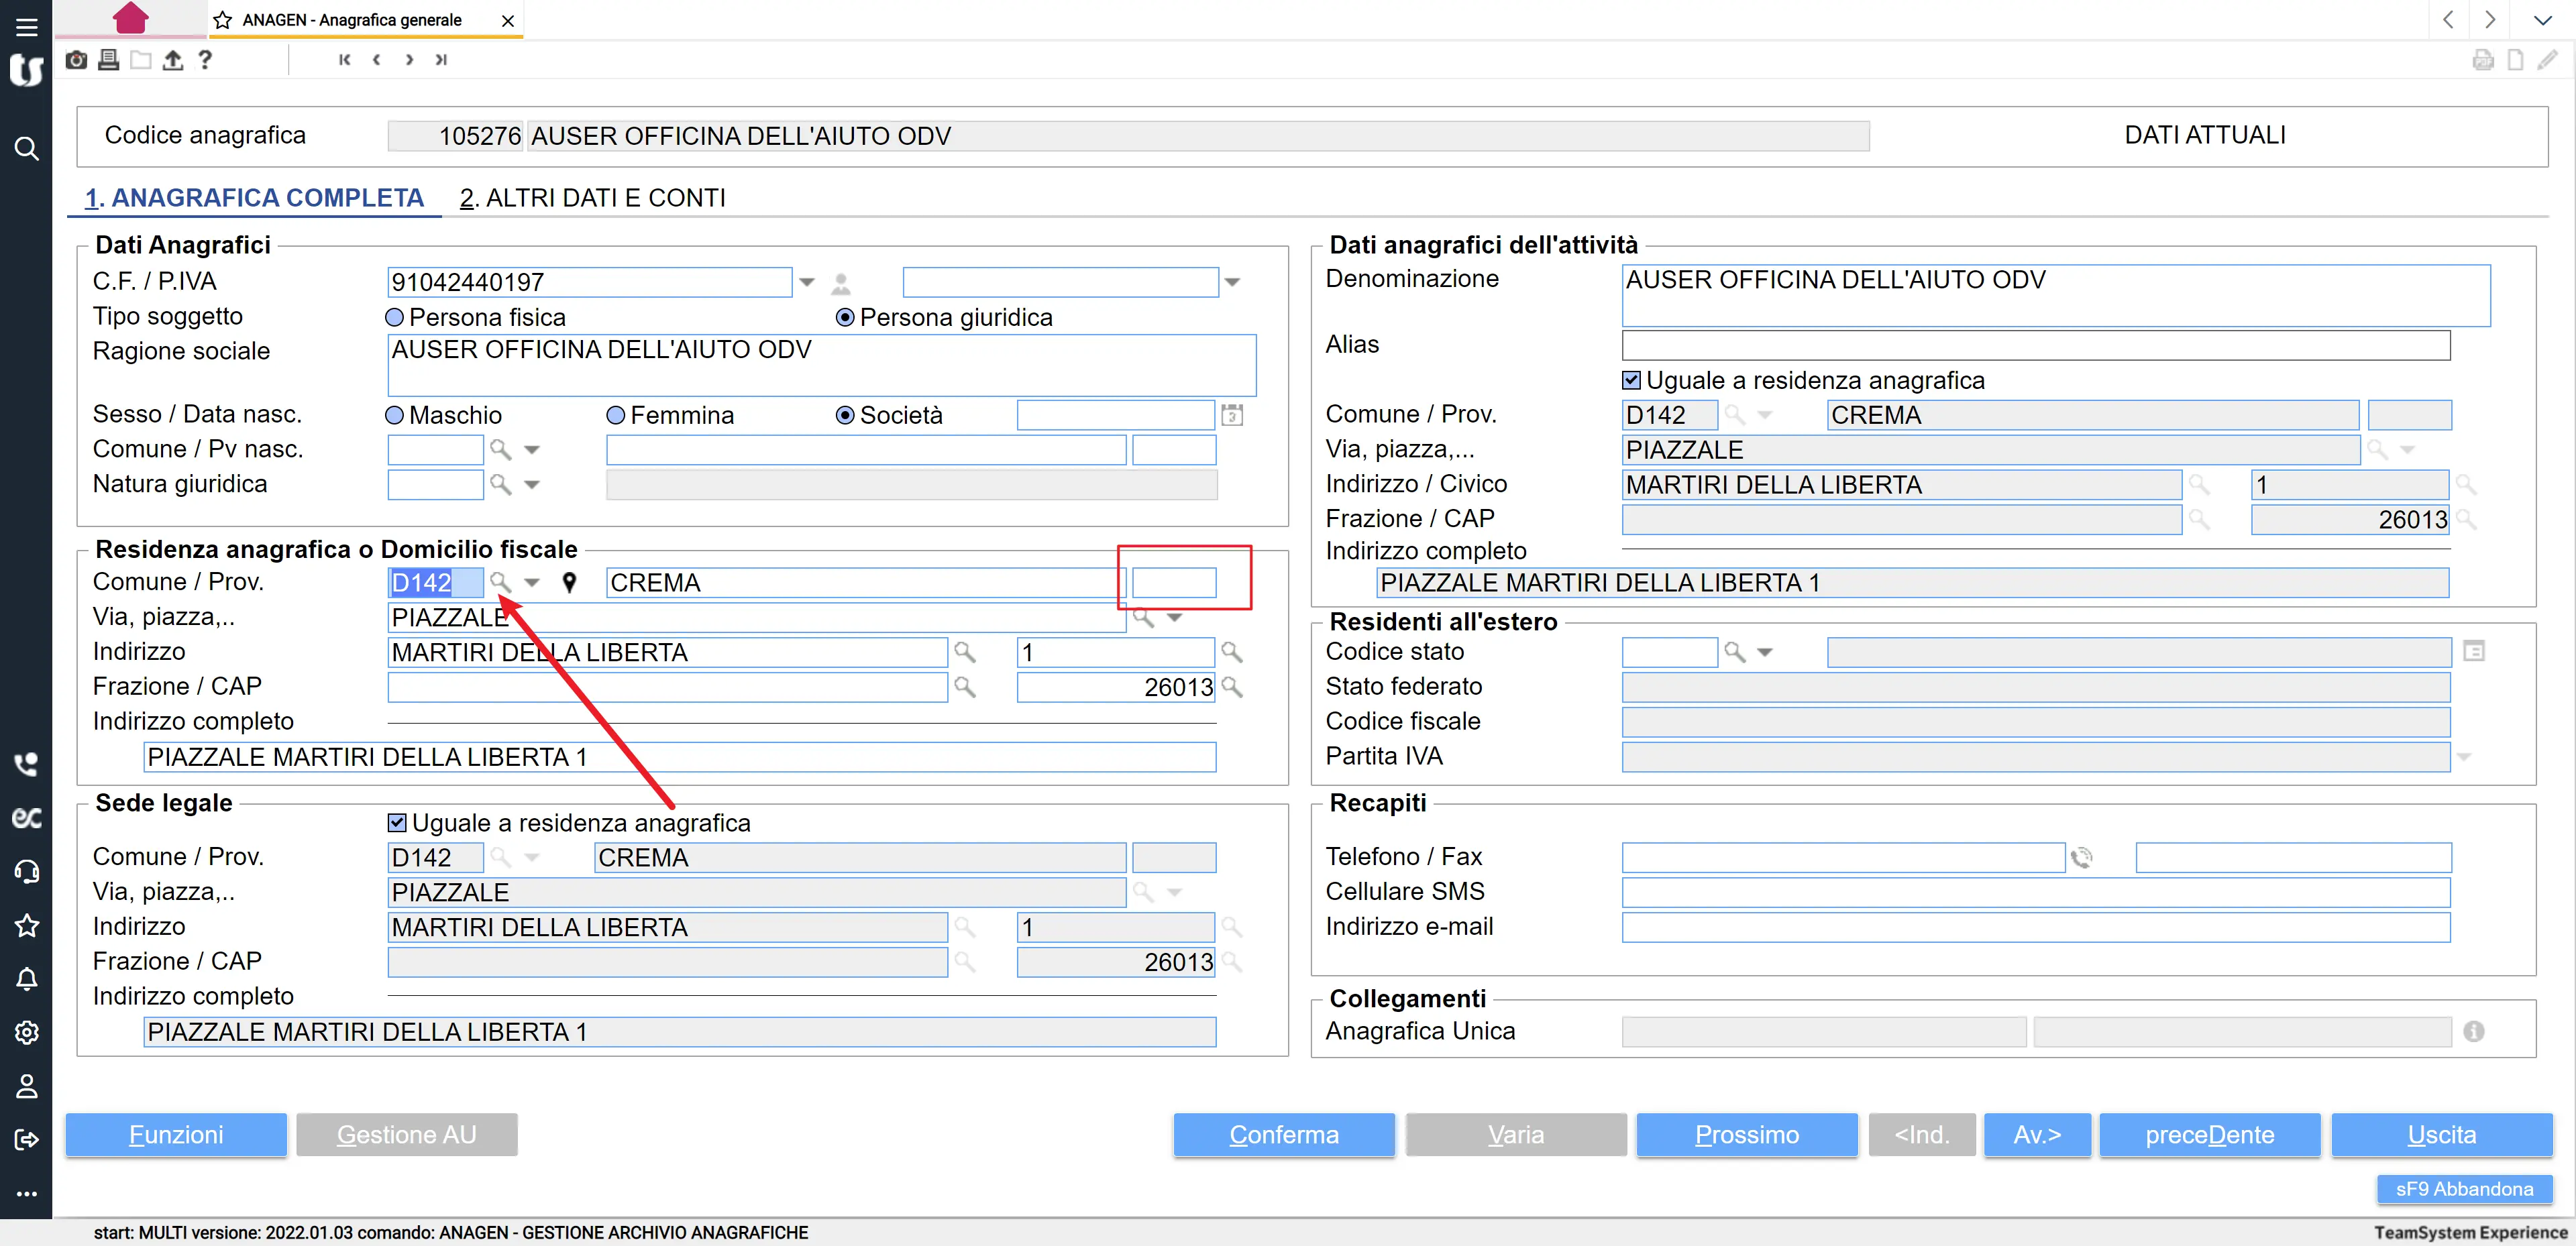Click the camera screenshot icon in toolbar
Image resolution: width=2576 pixels, height=1246 pixels.
(x=76, y=60)
